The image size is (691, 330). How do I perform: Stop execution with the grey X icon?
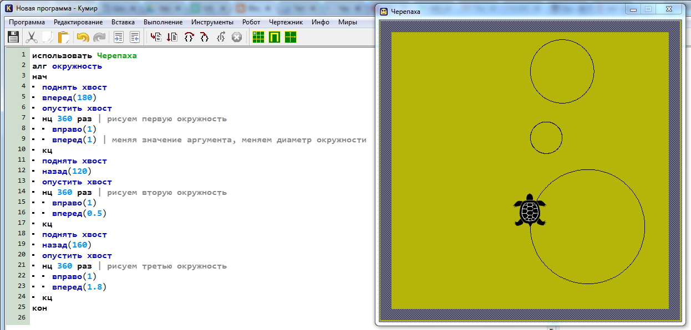(x=237, y=37)
